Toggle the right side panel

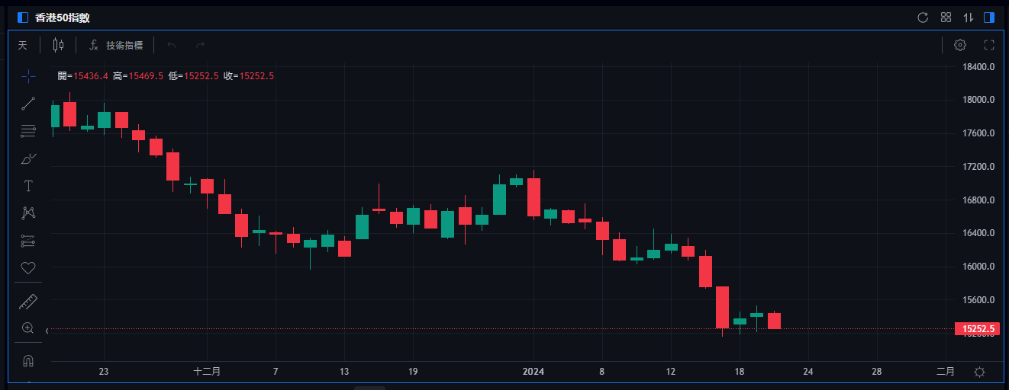(990, 18)
